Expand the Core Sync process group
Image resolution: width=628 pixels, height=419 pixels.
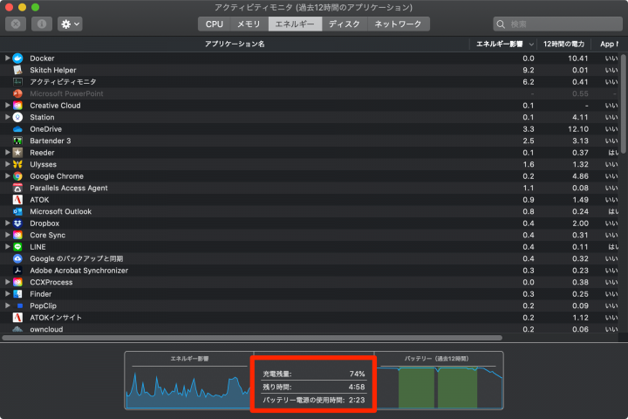(7, 235)
